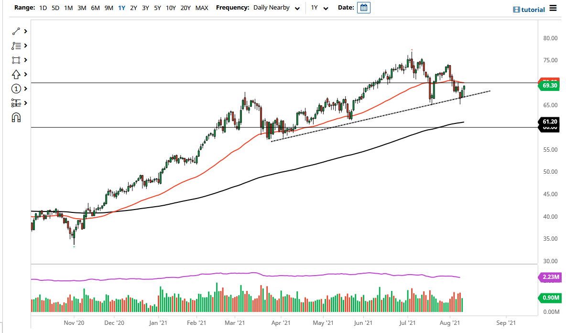Click the green 69.30 price label
This screenshot has height=333, width=566.
point(549,85)
